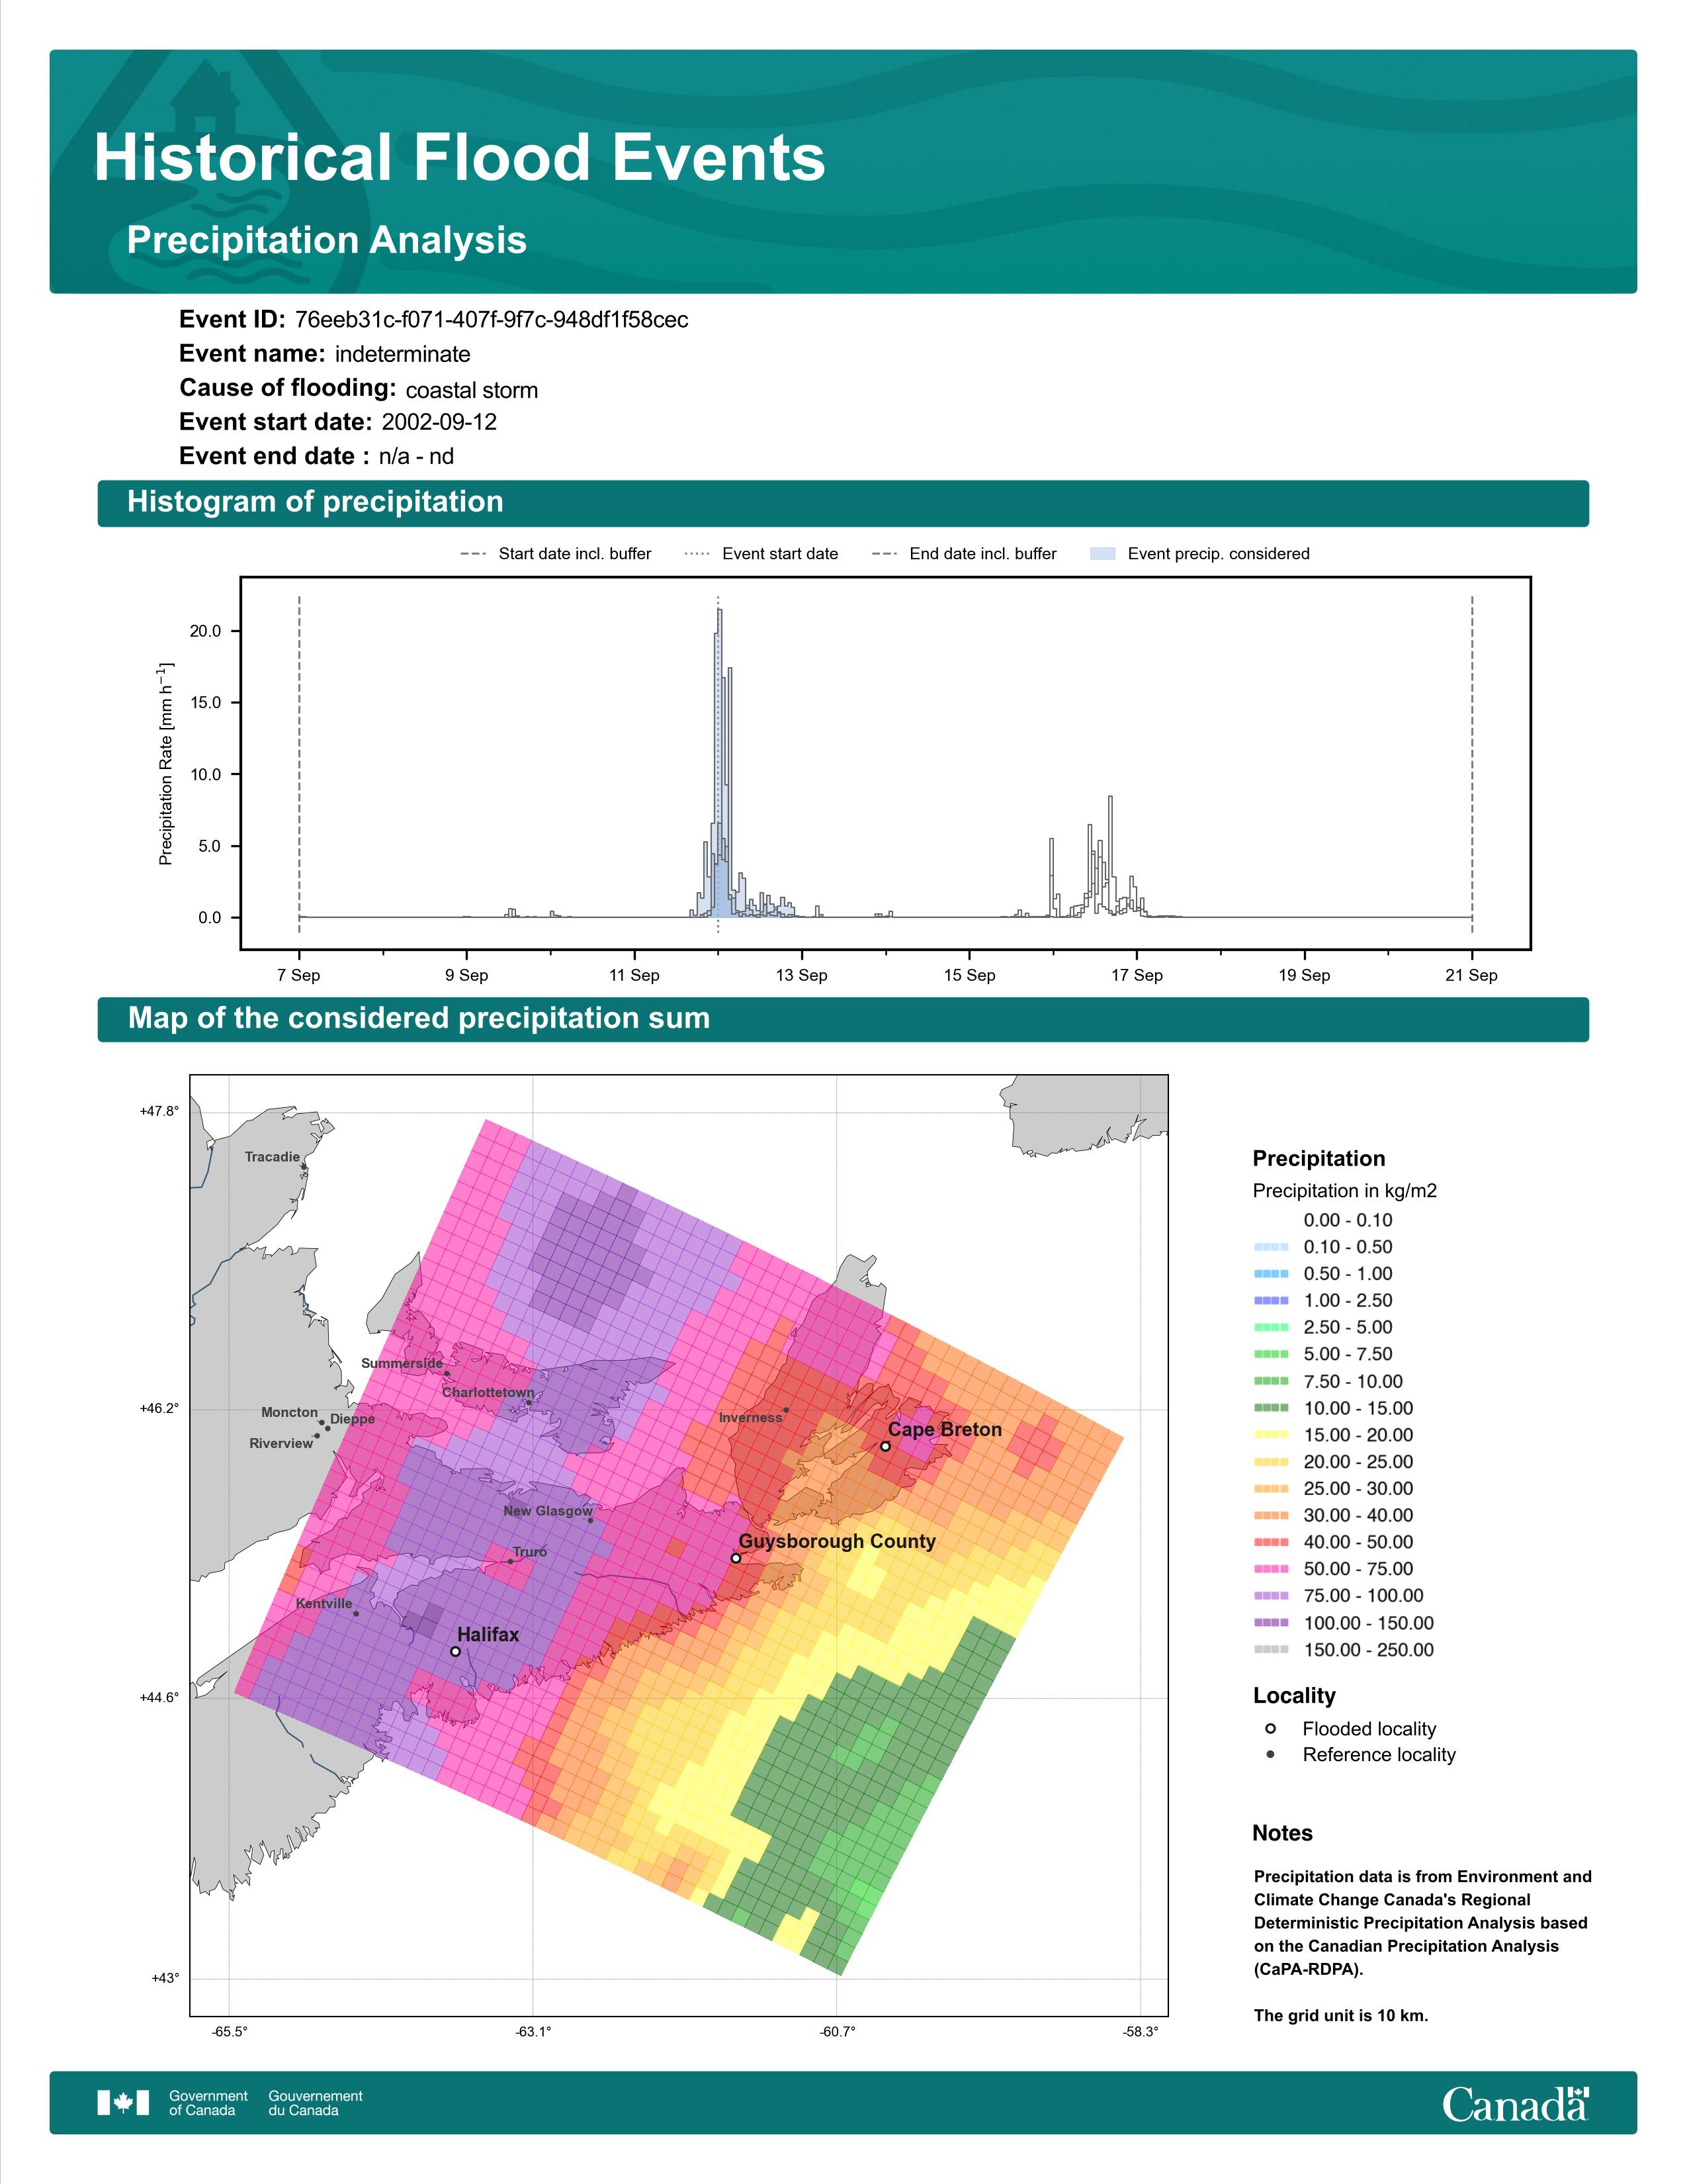Click the Flooded locality legend circle
The image size is (1687, 2184).
[1270, 1729]
